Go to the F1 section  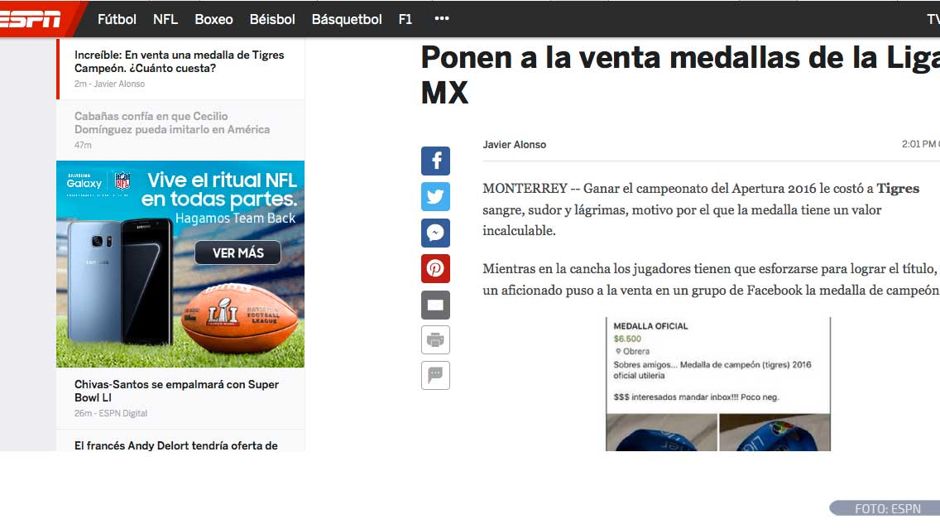[405, 19]
